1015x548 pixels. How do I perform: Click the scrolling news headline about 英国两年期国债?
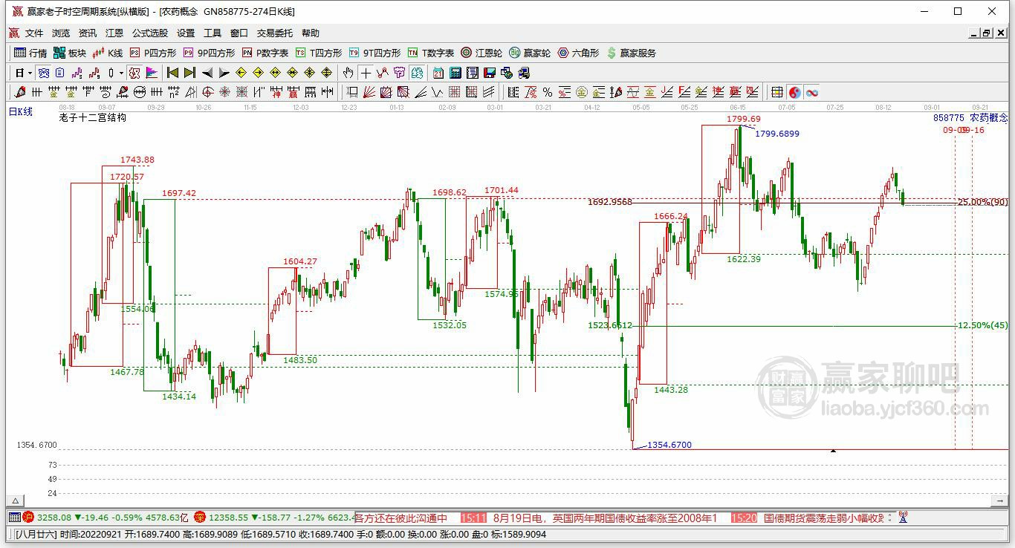click(605, 518)
